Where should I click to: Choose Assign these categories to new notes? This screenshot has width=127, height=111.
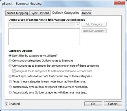pyautogui.click(x=10, y=82)
